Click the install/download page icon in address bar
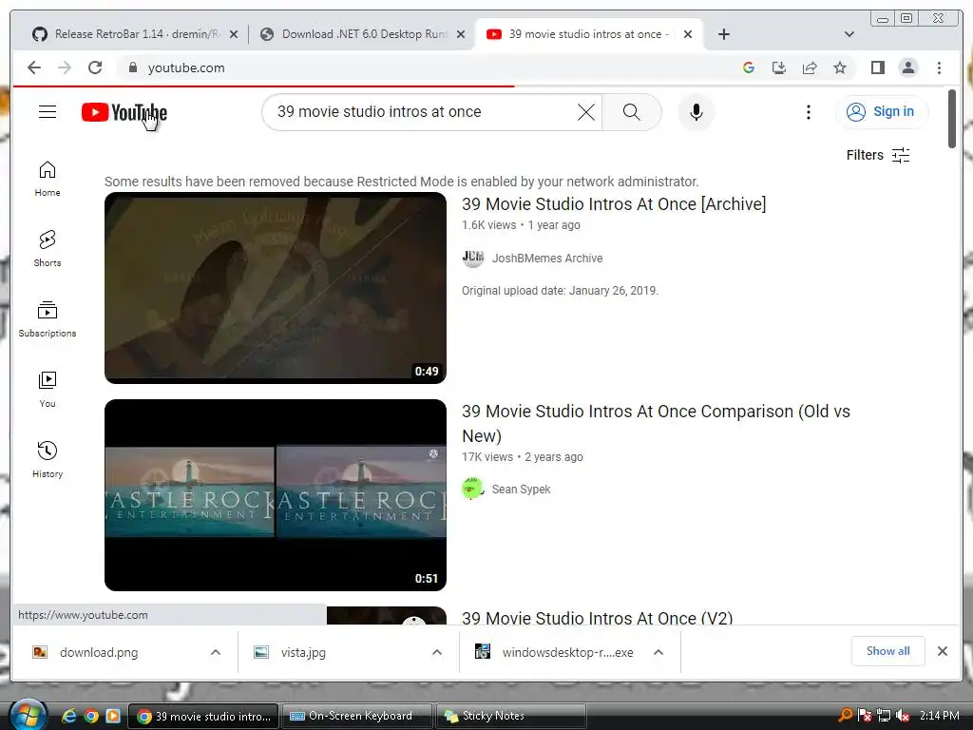The height and width of the screenshot is (730, 973). 779,67
